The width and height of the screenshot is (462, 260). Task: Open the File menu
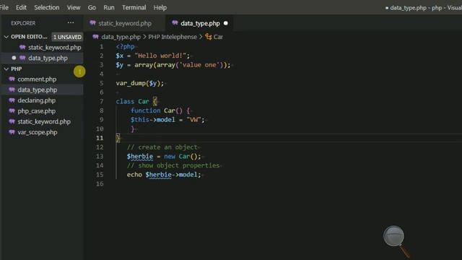(x=4, y=7)
